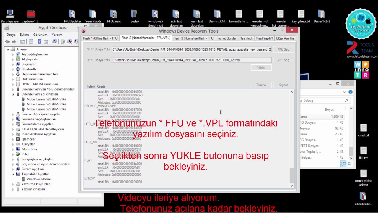This screenshot has height=213, width=378.
Task: Open örnek video urk.txt file
Action: tap(364, 178)
